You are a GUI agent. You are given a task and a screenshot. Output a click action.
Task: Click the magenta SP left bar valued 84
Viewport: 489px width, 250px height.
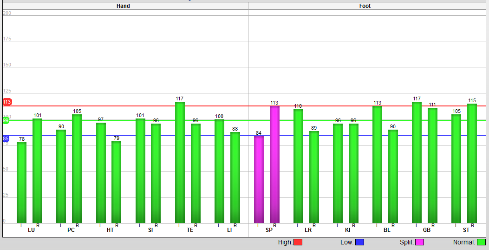259,179
